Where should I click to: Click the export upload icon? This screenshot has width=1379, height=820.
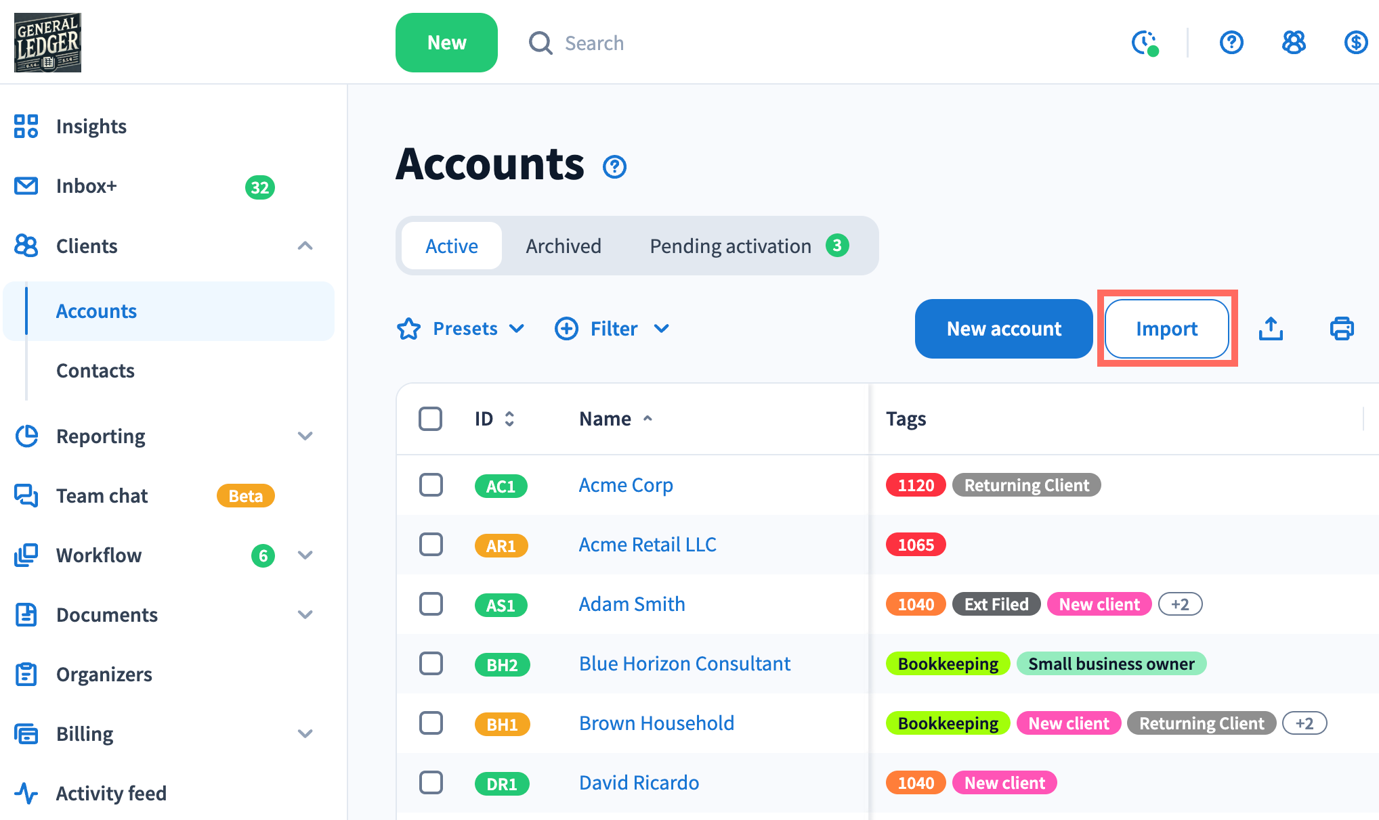[1271, 329]
